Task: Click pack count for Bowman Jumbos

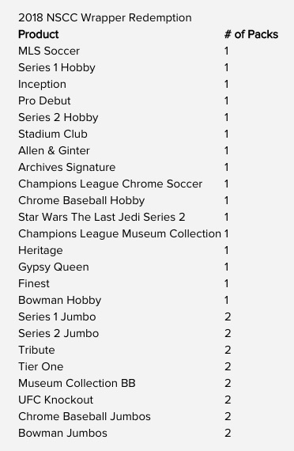Action: [228, 434]
